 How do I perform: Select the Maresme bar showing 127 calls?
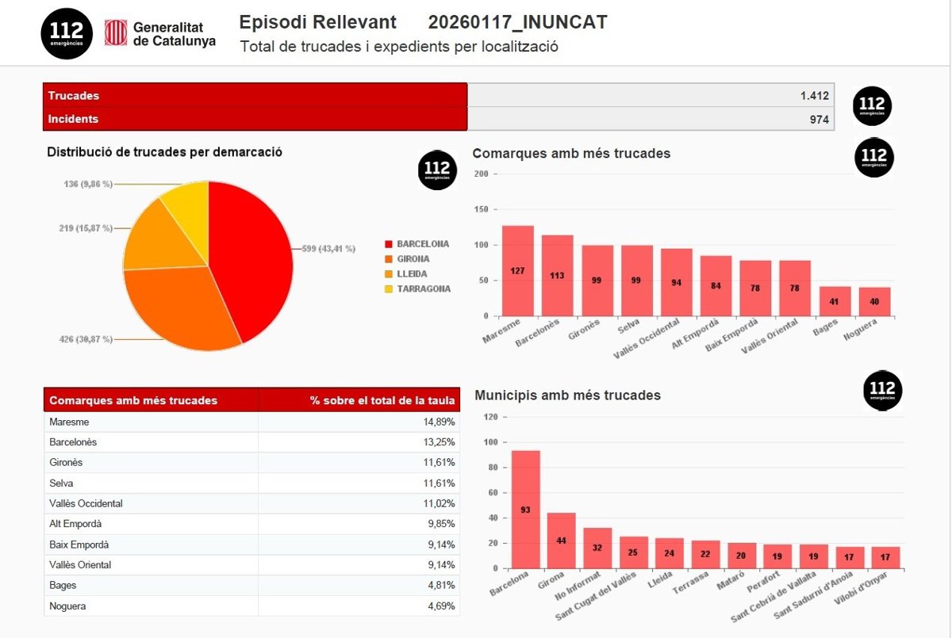(517, 270)
